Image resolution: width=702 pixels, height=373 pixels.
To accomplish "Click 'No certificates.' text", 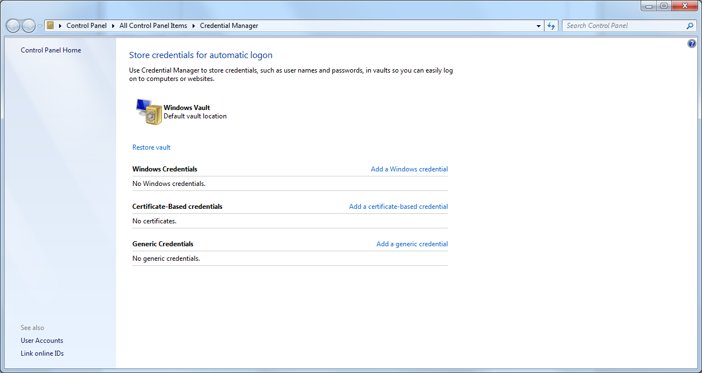I will [x=154, y=221].
